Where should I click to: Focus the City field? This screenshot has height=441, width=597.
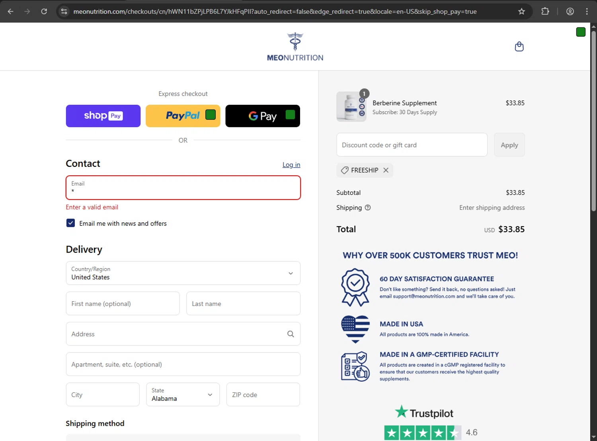coord(103,394)
